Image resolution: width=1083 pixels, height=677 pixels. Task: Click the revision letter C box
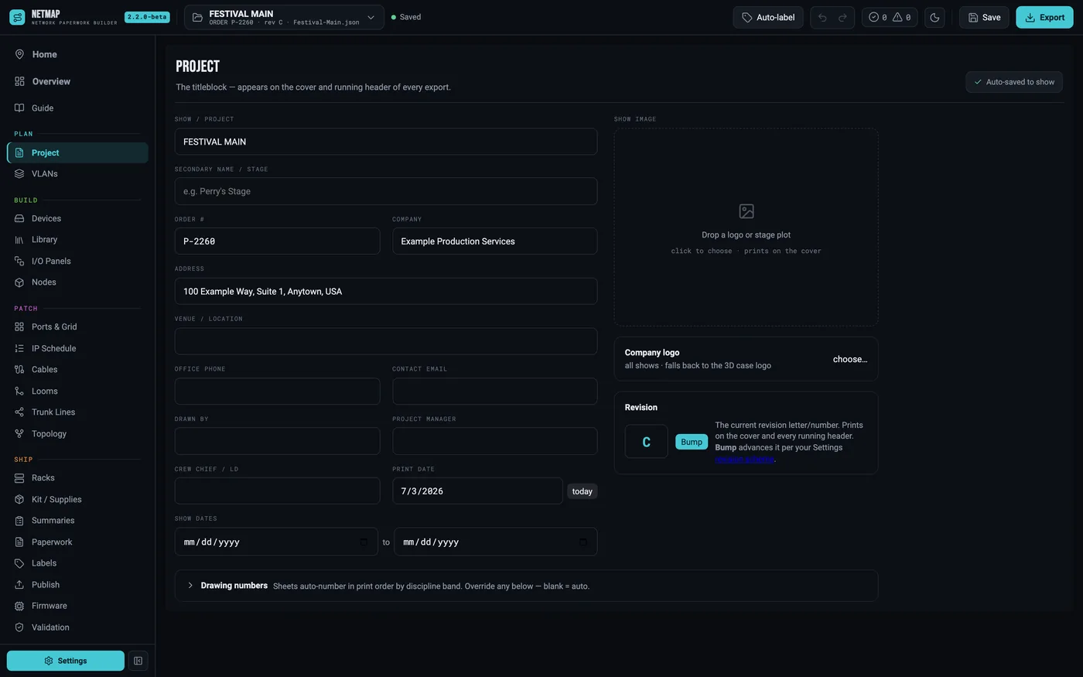pyautogui.click(x=646, y=442)
